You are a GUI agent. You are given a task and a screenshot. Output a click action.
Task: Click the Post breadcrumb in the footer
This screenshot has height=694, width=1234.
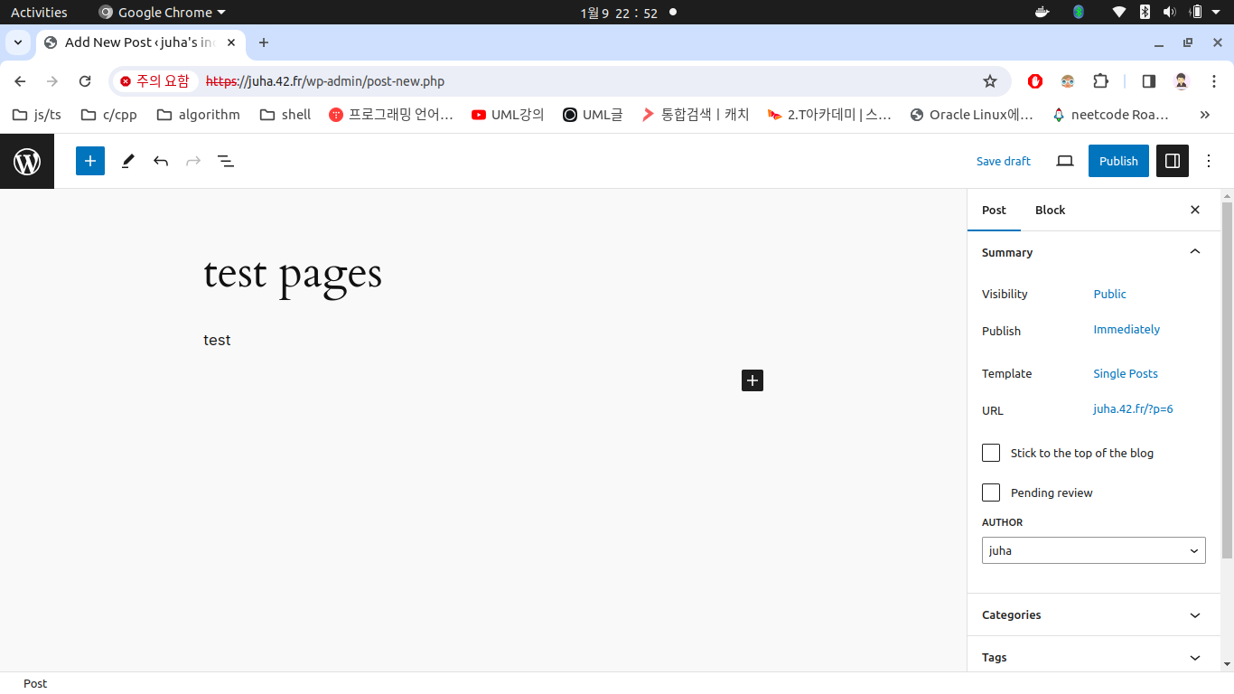35,683
